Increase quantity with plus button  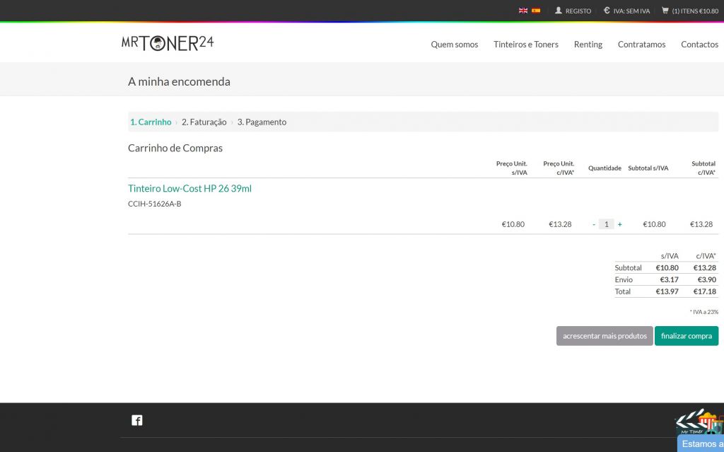(x=620, y=224)
